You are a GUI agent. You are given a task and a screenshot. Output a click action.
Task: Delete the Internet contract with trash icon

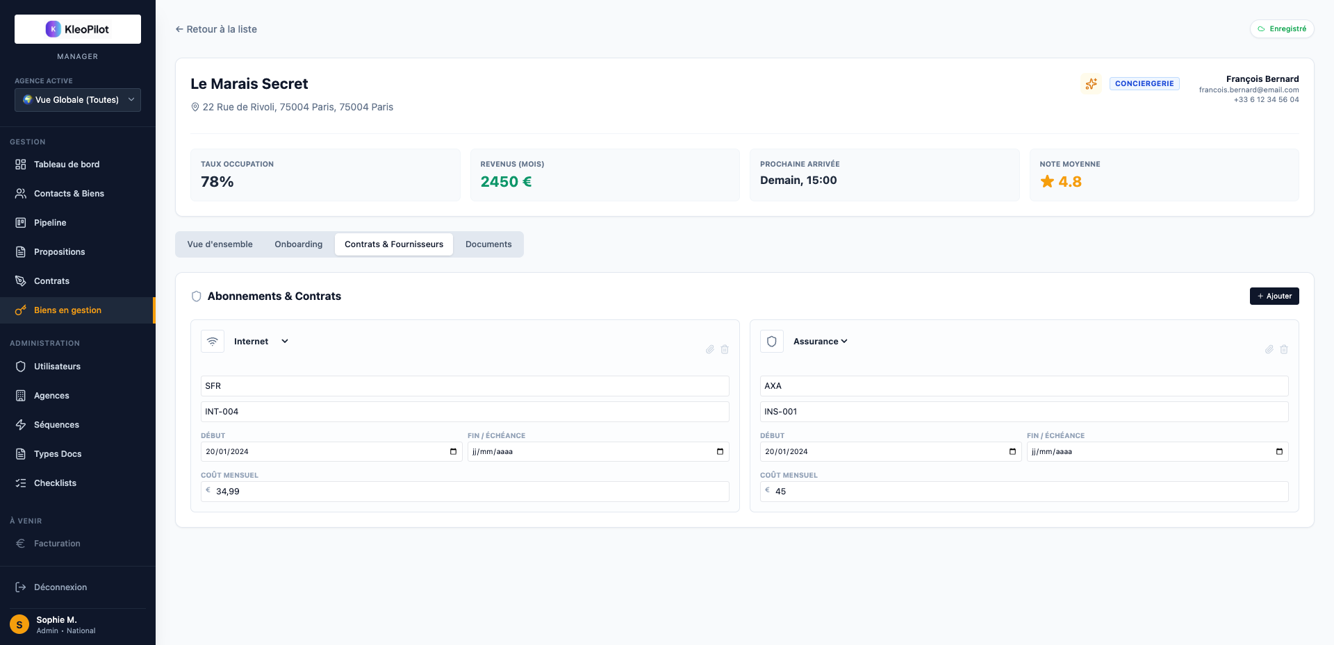(x=725, y=349)
